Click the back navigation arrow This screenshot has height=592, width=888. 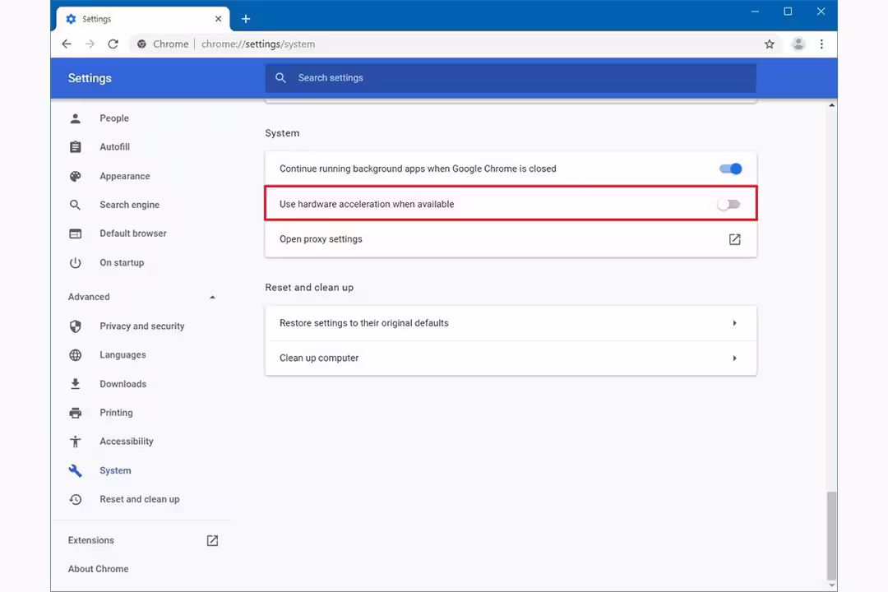[x=67, y=44]
